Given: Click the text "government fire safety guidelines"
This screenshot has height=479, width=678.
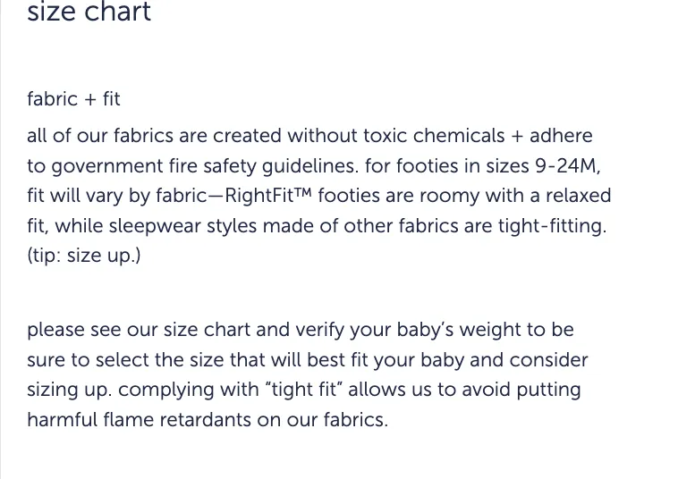Looking at the screenshot, I should click(x=203, y=166).
